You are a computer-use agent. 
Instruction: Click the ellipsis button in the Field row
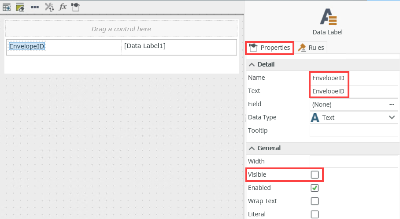pos(391,104)
